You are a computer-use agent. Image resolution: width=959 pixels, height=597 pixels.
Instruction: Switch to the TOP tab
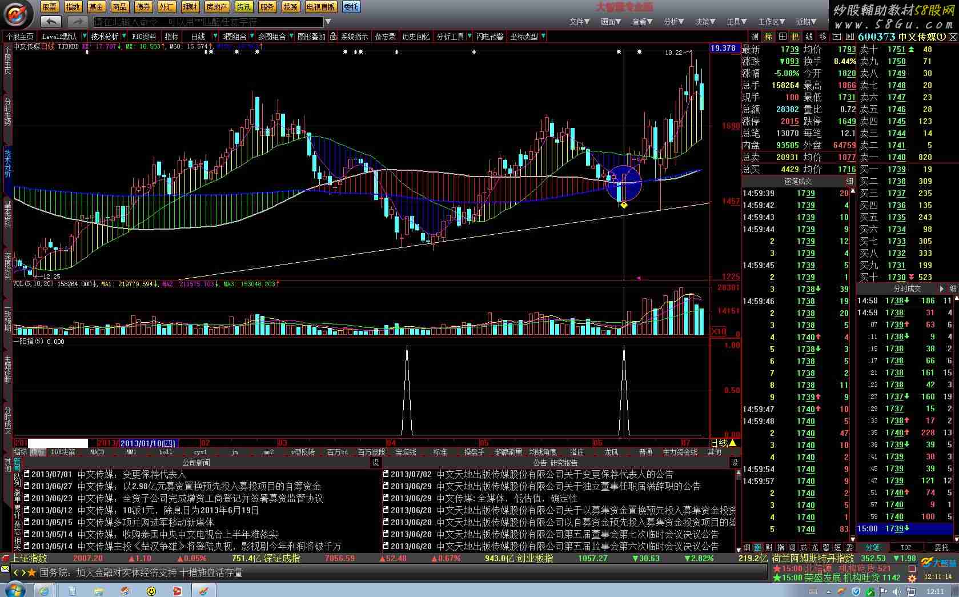906,547
